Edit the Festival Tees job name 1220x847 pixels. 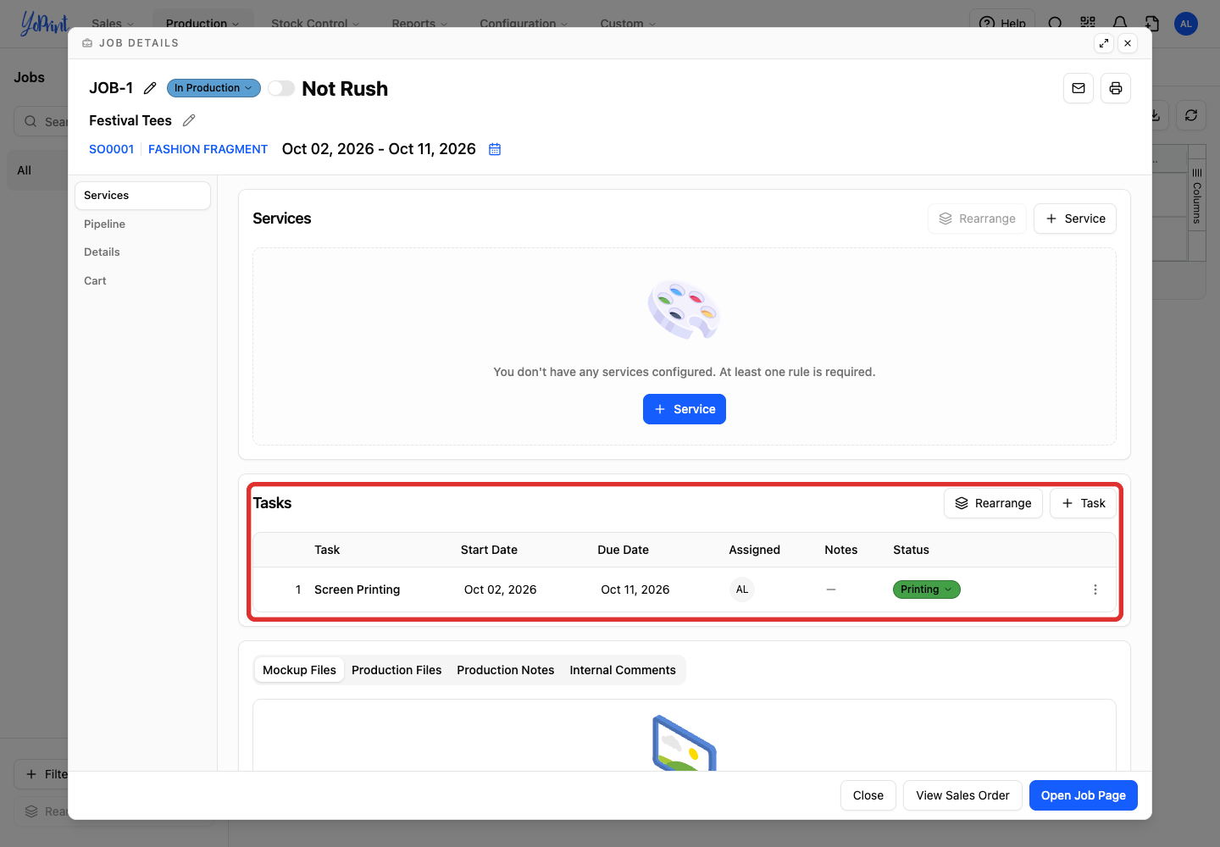click(189, 120)
